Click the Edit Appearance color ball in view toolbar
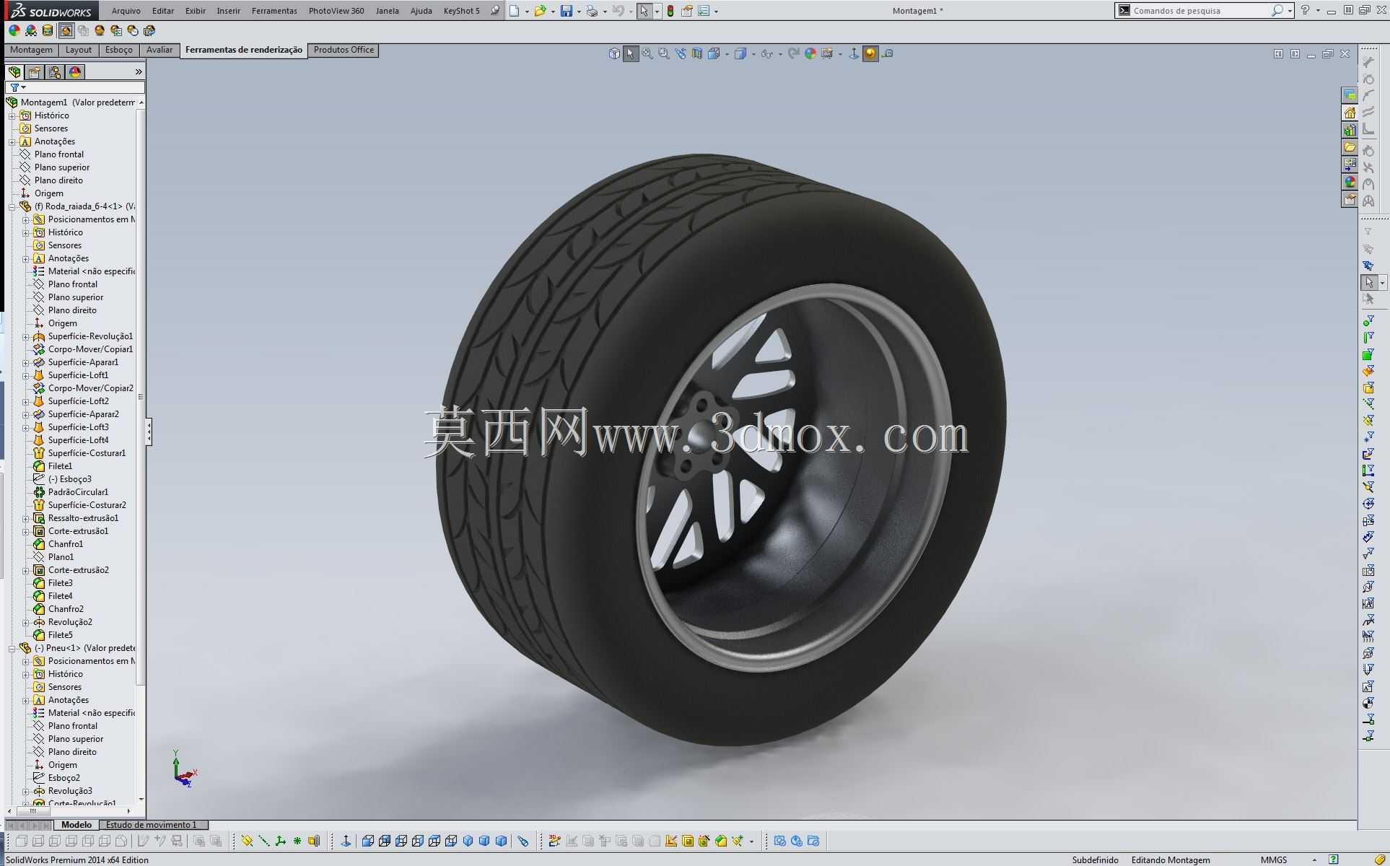 [810, 53]
